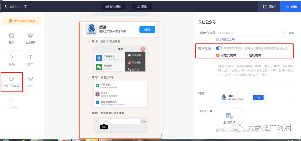The height and width of the screenshot is (141, 301).
Task: Click the eye icon in 预览
Action: pyautogui.click(x=138, y=7)
